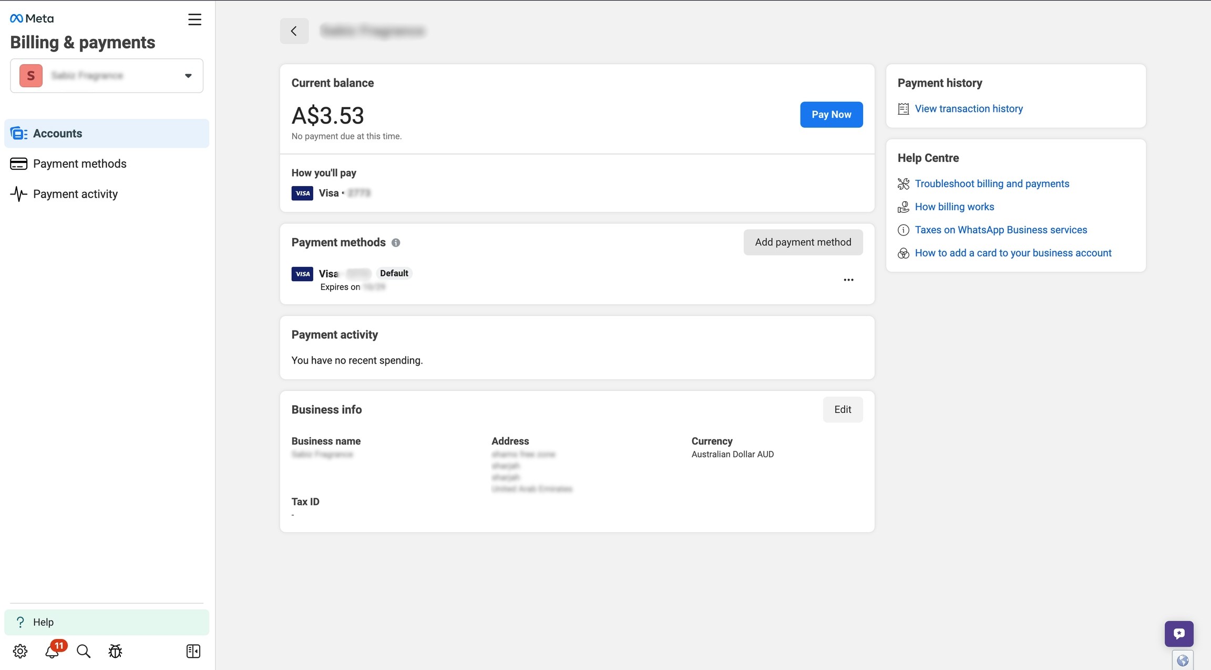
Task: Click the globe icon in the bottom corner
Action: [1182, 661]
